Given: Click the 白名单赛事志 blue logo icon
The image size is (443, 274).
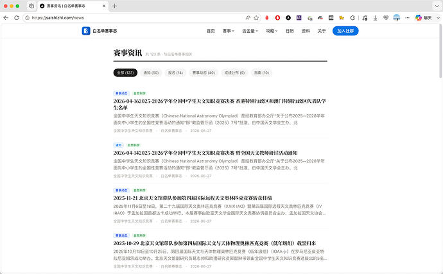Looking at the screenshot, I should [86, 31].
